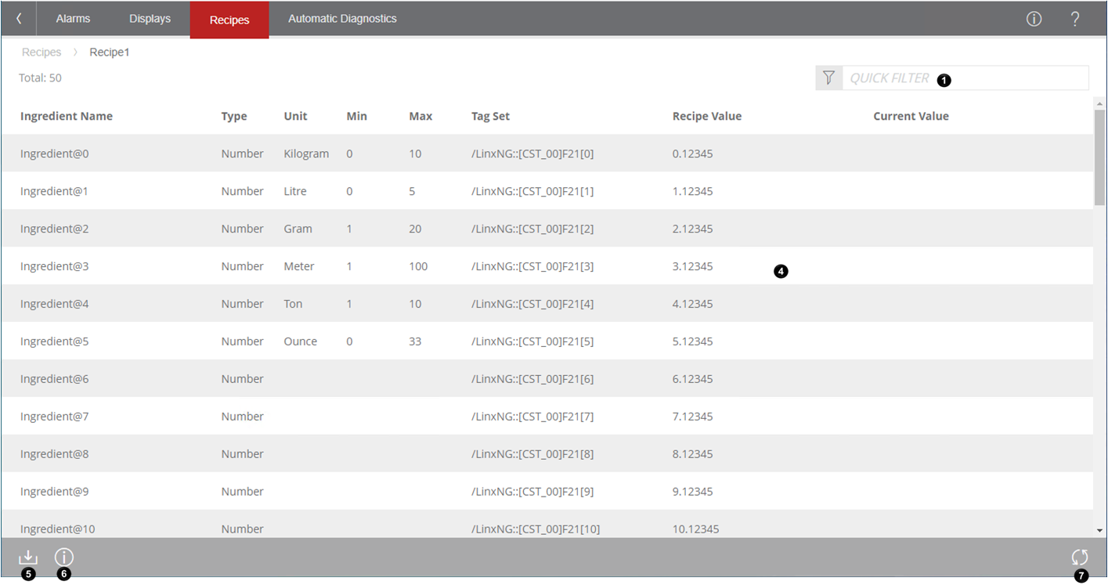Click into the Quick Filter field
This screenshot has width=1108, height=585.
coord(963,78)
